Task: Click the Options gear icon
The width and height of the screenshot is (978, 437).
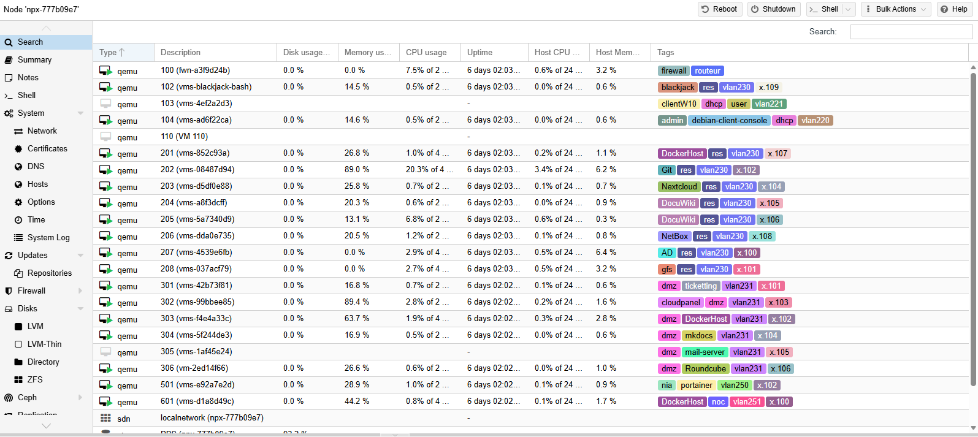Action: 18,202
